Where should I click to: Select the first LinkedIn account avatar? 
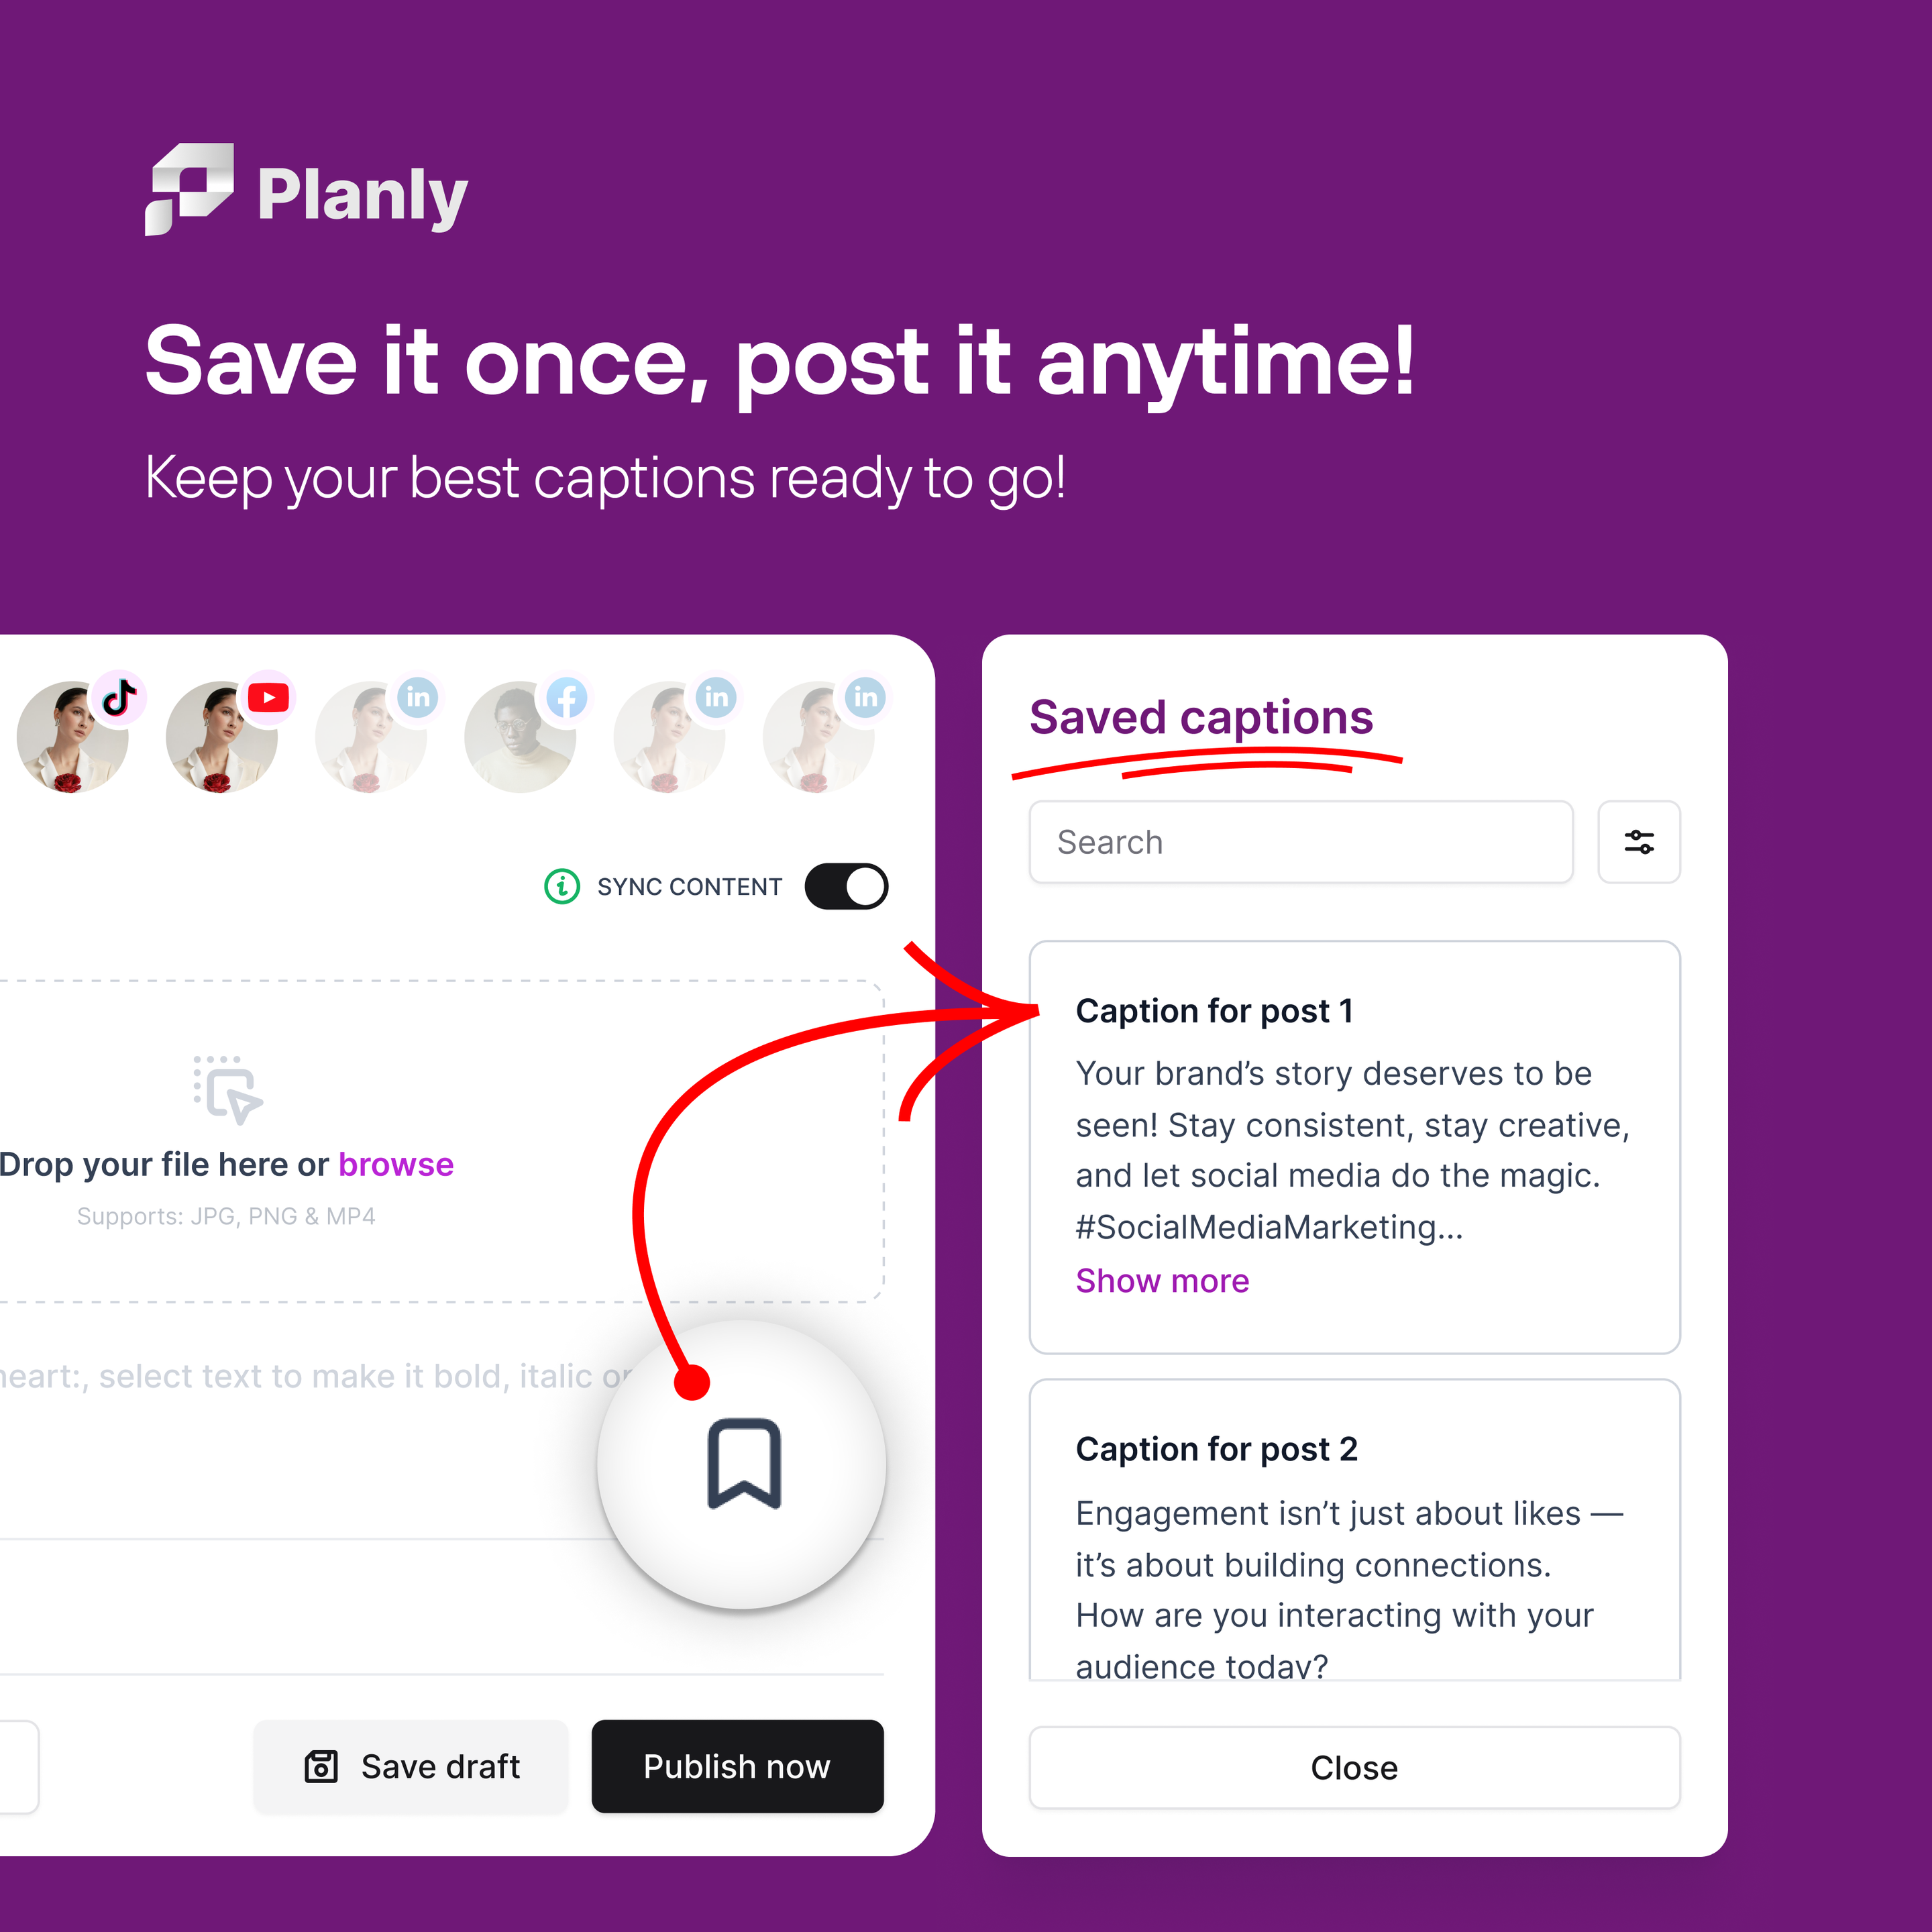pyautogui.click(x=371, y=737)
